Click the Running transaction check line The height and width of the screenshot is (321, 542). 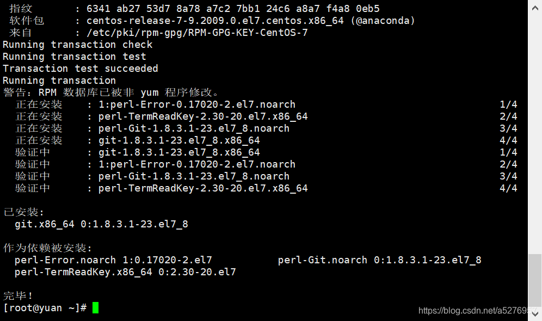click(x=77, y=45)
